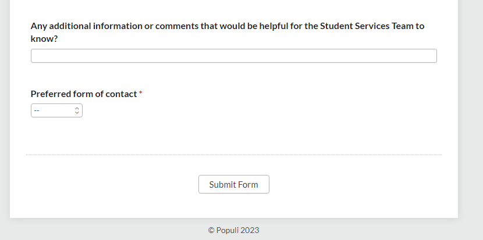
Task: Click the additional information text input field
Action: tap(233, 56)
